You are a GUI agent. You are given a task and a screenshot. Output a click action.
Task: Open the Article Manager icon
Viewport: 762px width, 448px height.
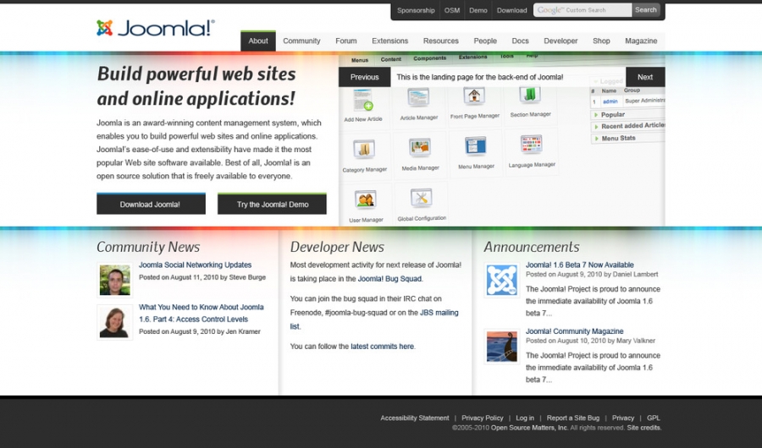(x=418, y=98)
